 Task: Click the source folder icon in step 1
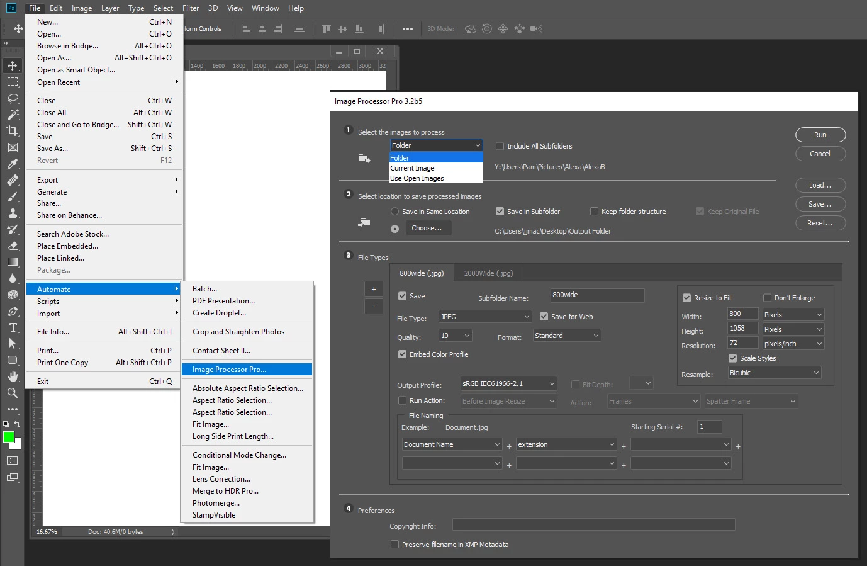[x=364, y=159]
